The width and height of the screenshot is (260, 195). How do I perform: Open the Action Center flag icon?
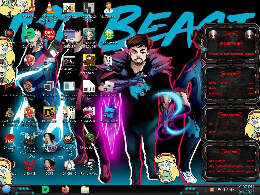click(x=220, y=189)
